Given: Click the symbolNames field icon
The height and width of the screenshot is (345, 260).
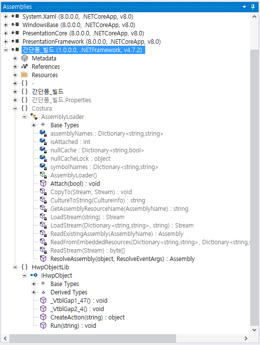Looking at the screenshot, I should coord(43,167).
